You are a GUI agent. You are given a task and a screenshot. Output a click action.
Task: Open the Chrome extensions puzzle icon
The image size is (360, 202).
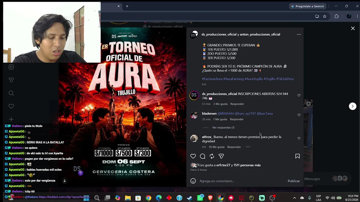[x=336, y=16]
